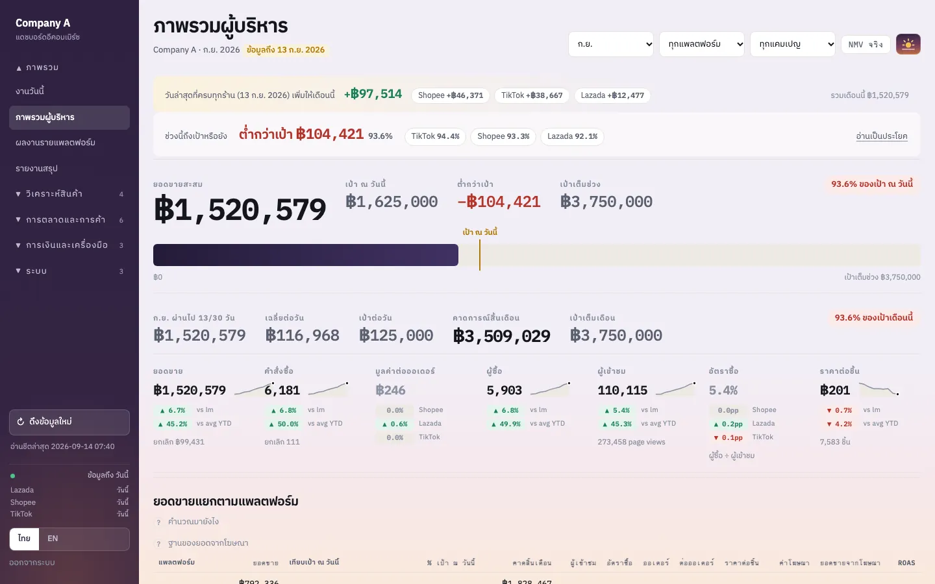Click the 93.6% ของเป้าเดือนนี้ badge
Image resolution: width=935 pixels, height=584 pixels.
point(874,318)
